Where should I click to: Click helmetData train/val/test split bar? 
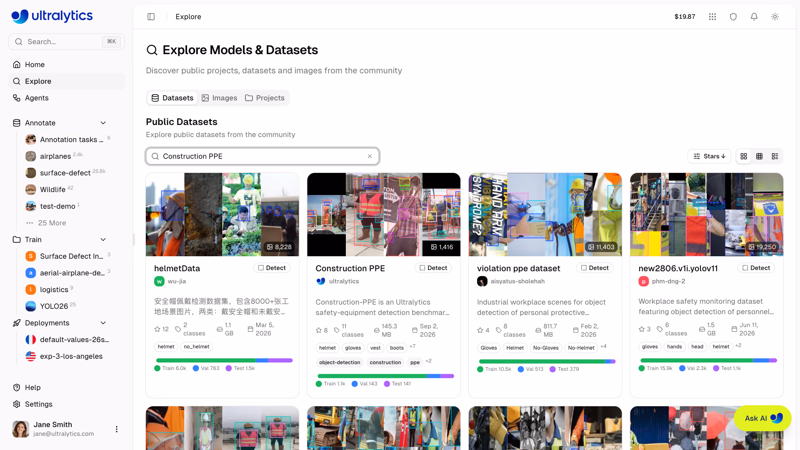coord(224,360)
